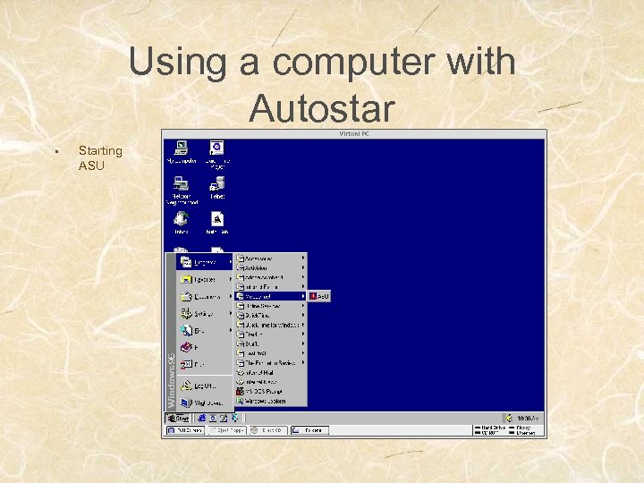This screenshot has width=644, height=483.
Task: Open the Programs start menu item
Action: (x=205, y=262)
